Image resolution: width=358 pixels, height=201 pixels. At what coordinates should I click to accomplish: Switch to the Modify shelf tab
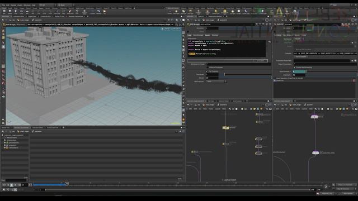10,8
